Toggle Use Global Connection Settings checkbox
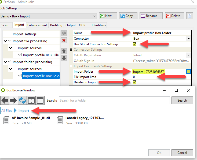 (134, 44)
